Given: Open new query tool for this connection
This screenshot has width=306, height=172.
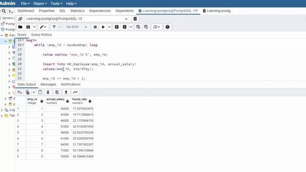Looking at the screenshot, I should coord(135,19).
